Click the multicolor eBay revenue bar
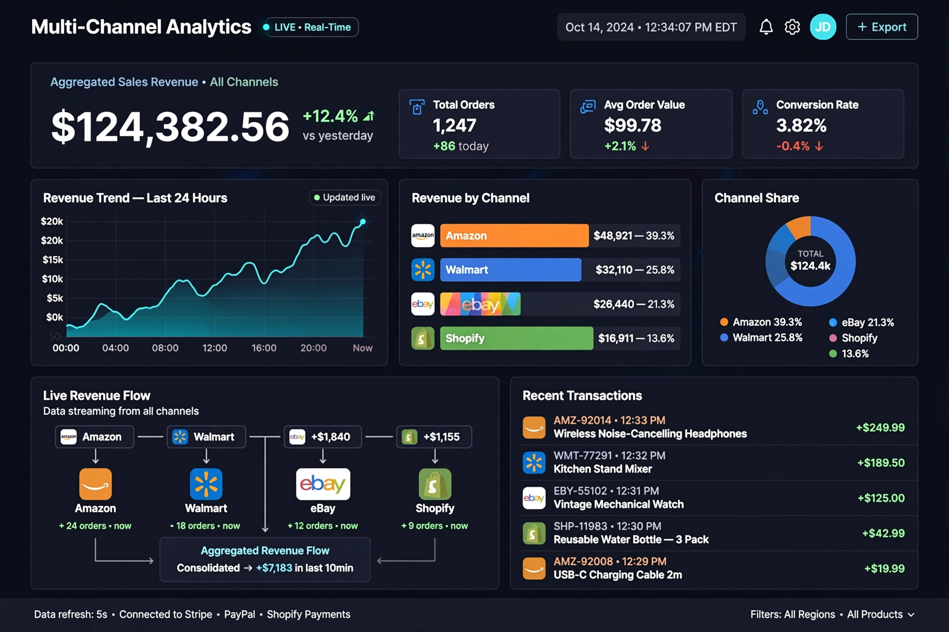The height and width of the screenshot is (632, 949). 480,304
